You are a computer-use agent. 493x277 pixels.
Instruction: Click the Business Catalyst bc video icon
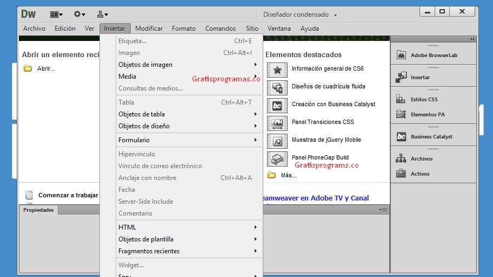point(277,106)
